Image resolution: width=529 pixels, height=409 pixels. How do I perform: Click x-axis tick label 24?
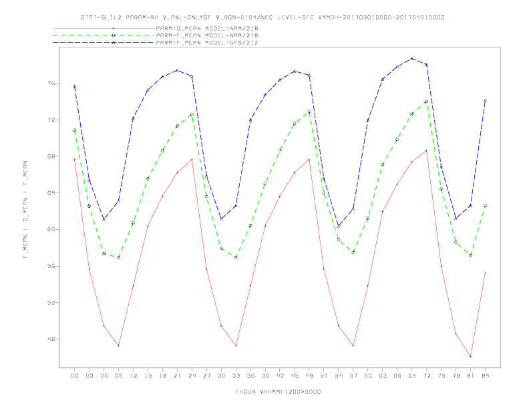point(192,376)
